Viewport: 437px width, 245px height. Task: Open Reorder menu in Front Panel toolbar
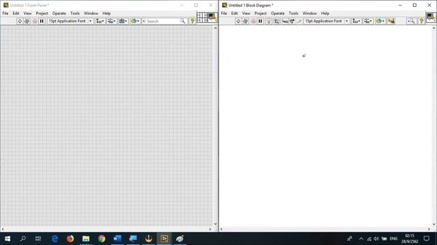point(135,21)
